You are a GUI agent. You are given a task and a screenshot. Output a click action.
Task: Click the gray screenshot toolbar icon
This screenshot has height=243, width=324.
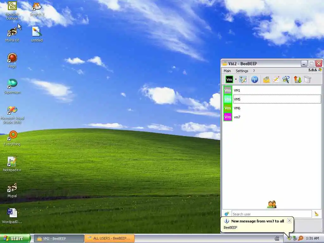point(308,79)
